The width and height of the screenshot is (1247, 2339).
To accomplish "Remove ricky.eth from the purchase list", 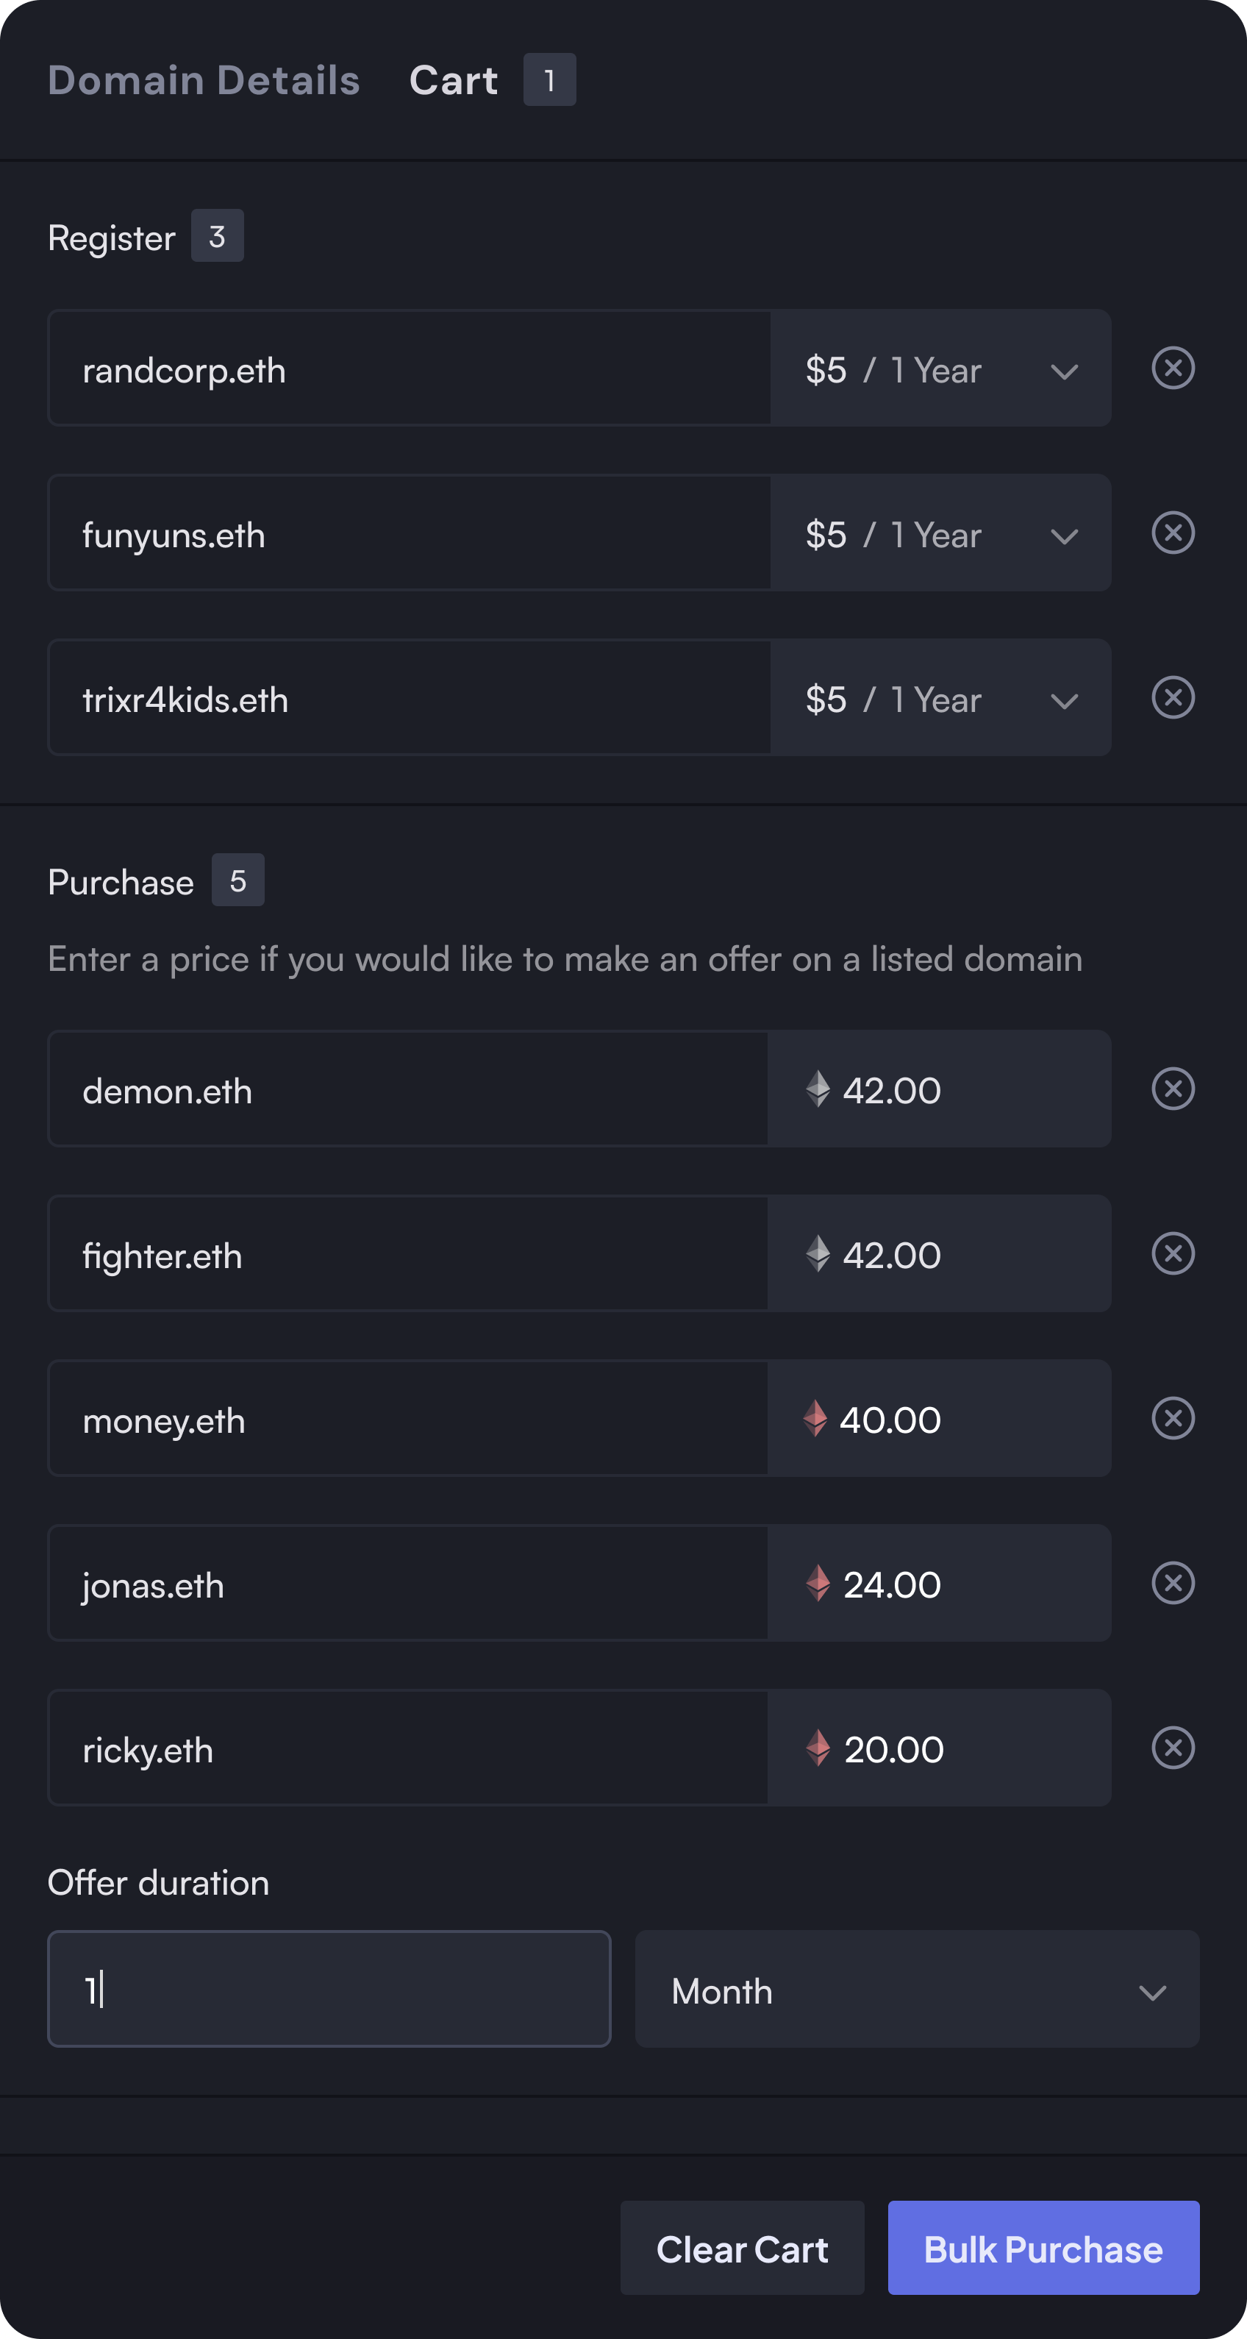I will click(1173, 1748).
